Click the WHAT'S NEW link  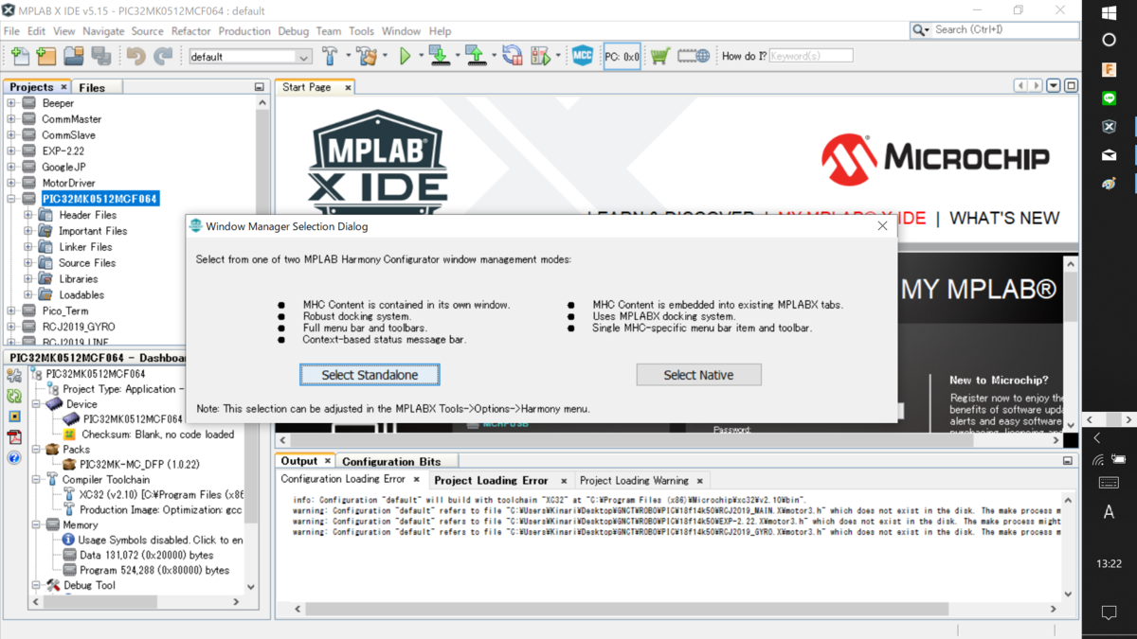coord(1004,219)
